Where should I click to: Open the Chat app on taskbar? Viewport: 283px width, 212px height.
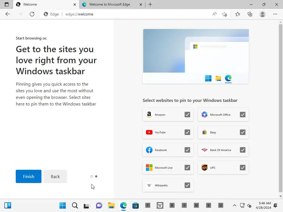pyautogui.click(x=99, y=205)
